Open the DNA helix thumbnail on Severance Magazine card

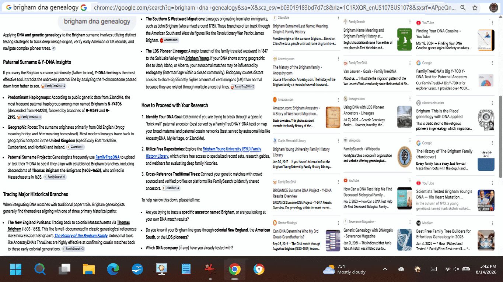pyautogui.click(x=405, y=240)
